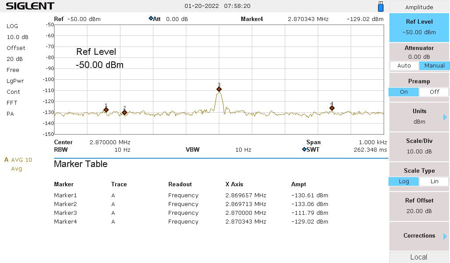Image resolution: width=450 pixels, height=263 pixels.
Task: Click the LOG status label
Action: (x=12, y=26)
